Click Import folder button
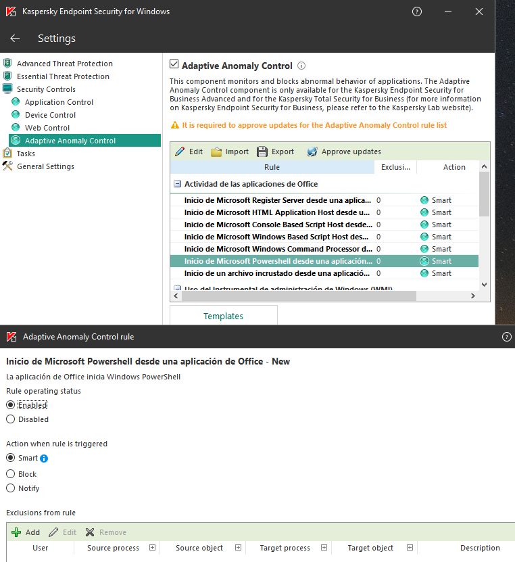515x562 pixels. click(230, 151)
